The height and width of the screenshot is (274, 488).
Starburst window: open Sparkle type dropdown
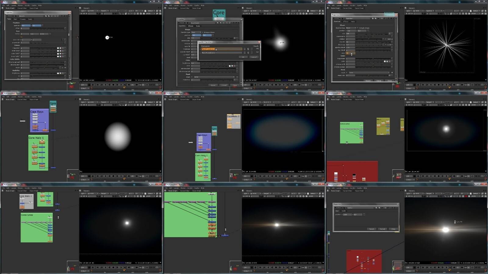pos(351,28)
